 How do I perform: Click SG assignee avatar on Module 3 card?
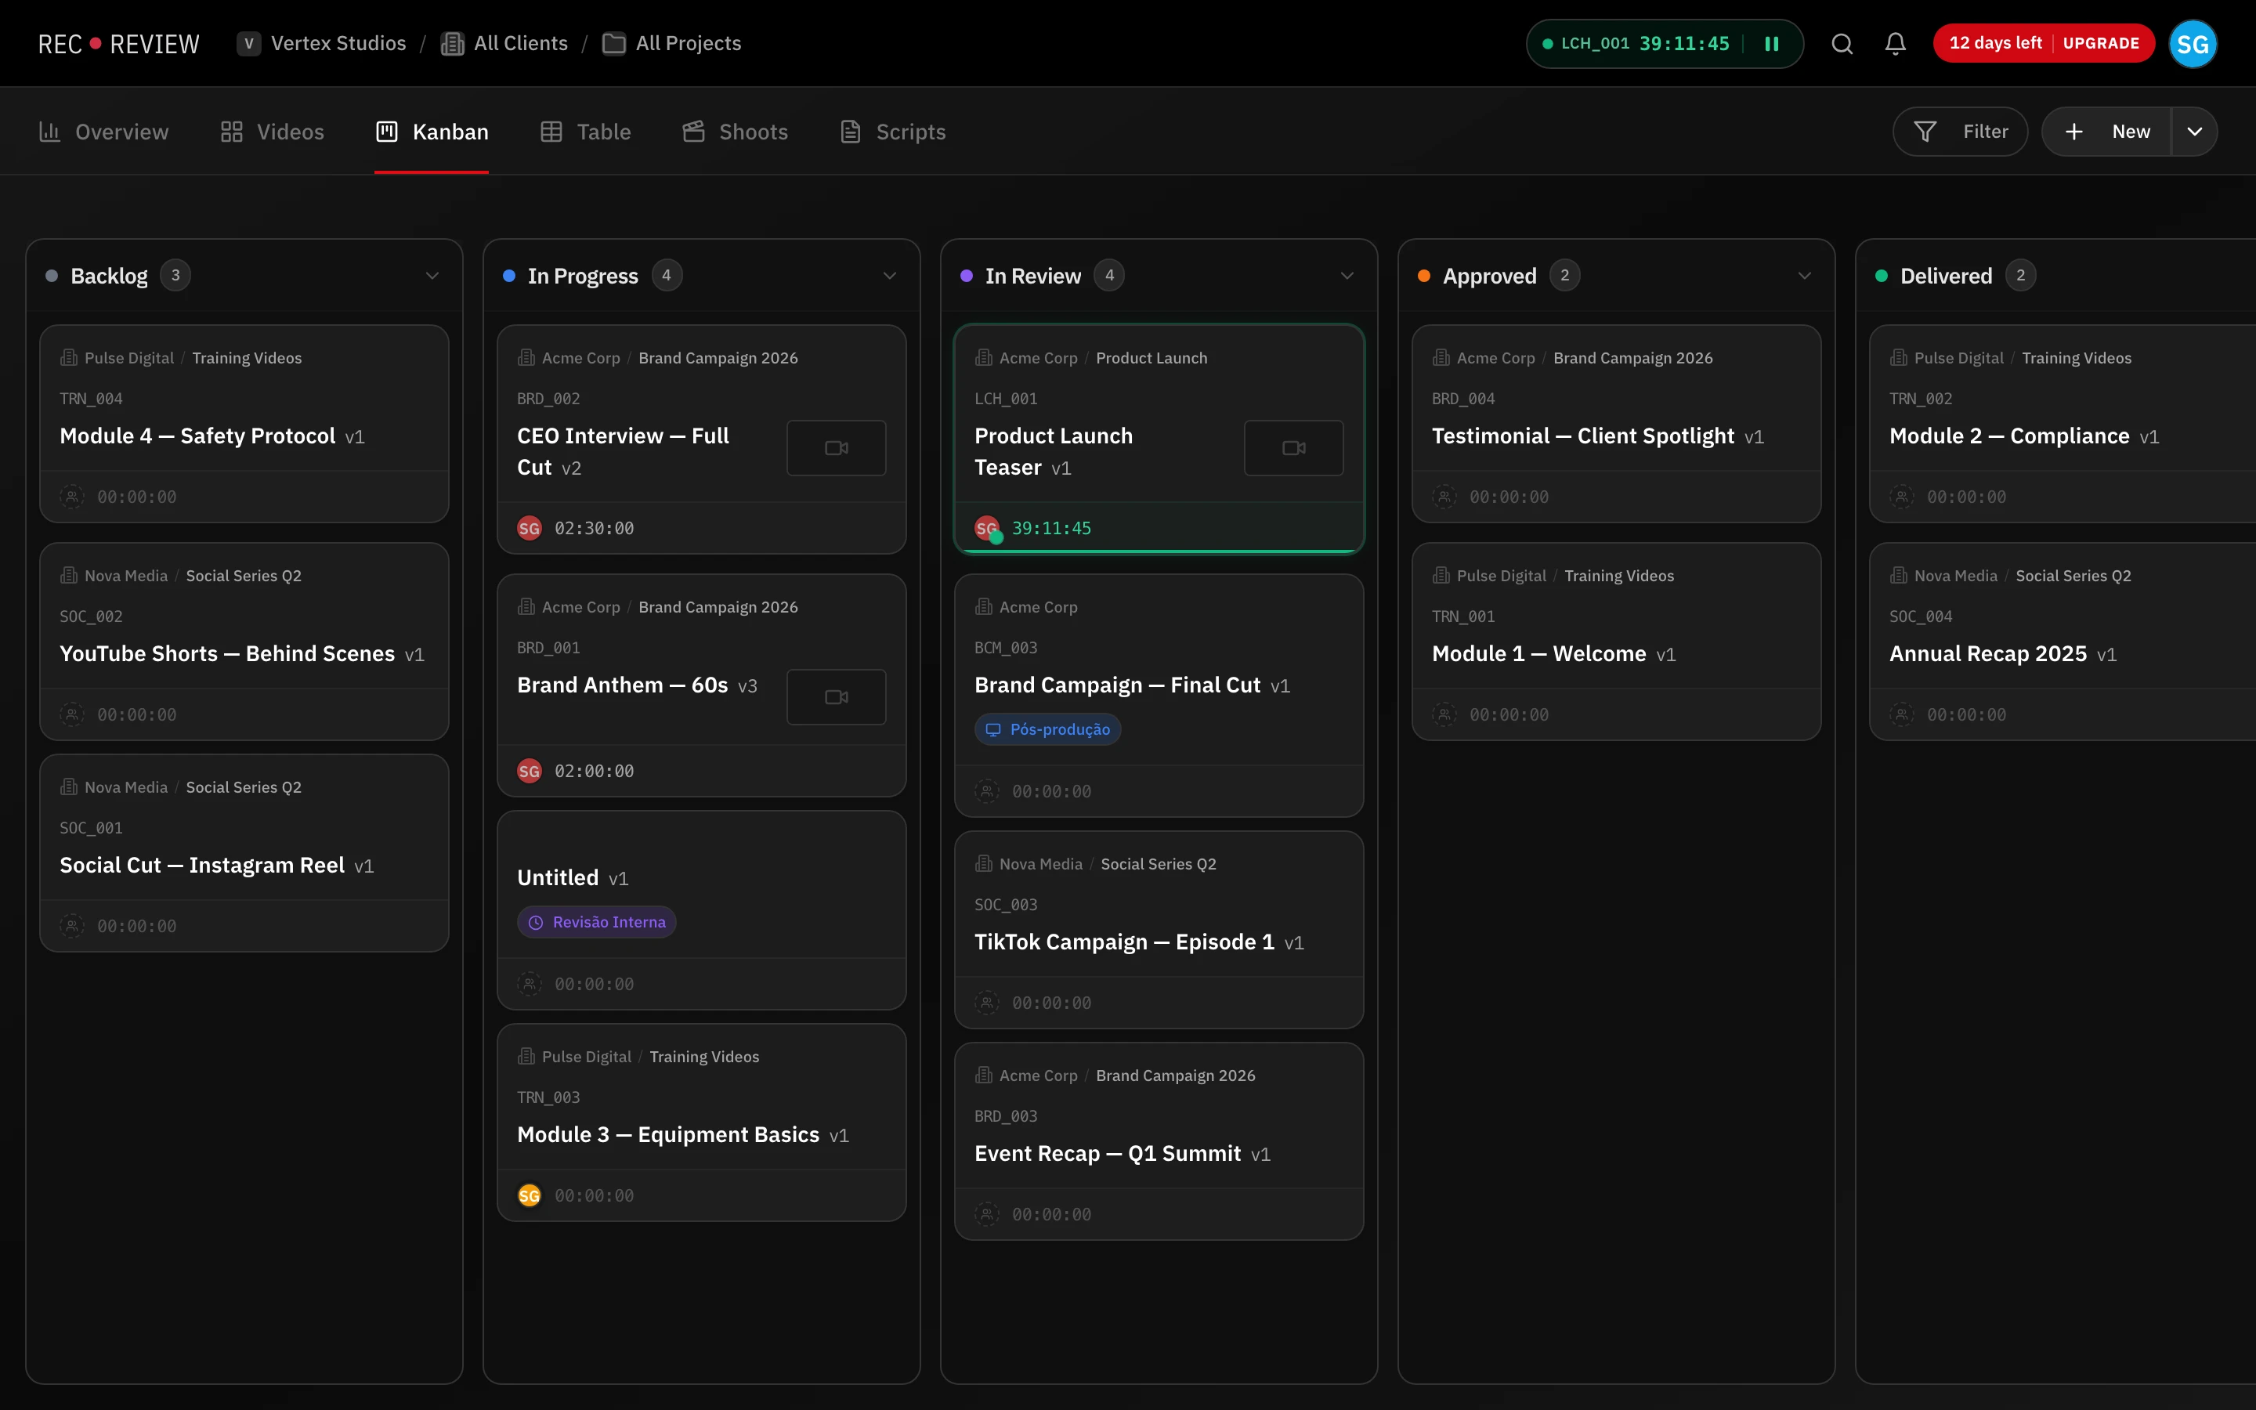[529, 1195]
